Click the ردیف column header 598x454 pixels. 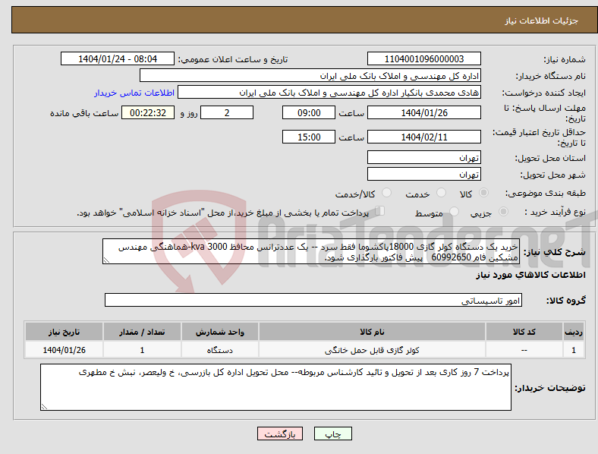point(574,332)
